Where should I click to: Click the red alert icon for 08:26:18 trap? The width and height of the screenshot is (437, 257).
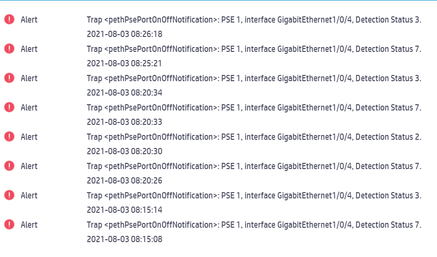pyautogui.click(x=9, y=20)
